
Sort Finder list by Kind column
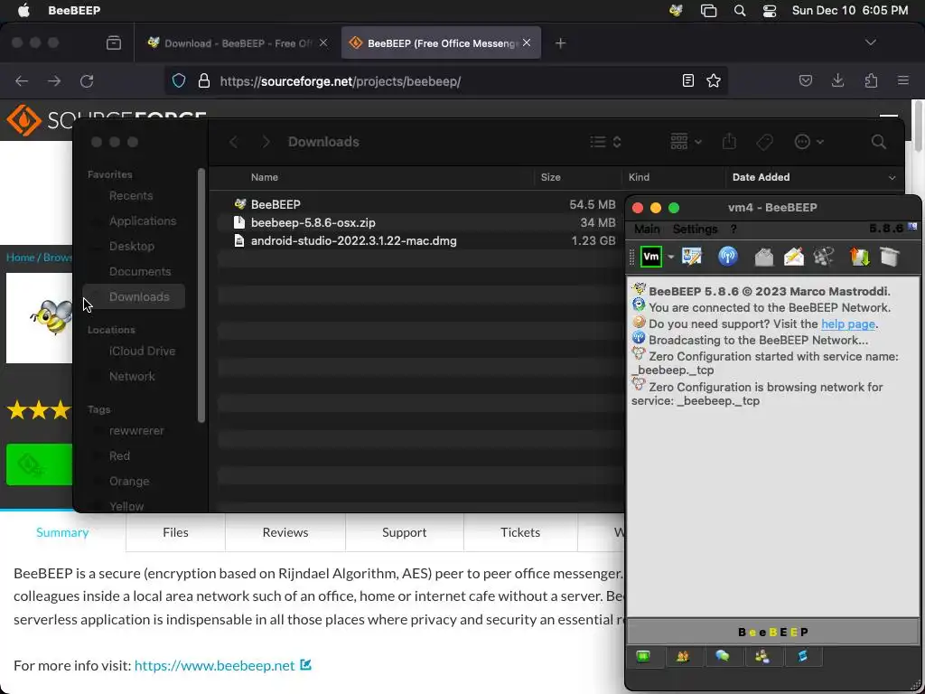[x=639, y=177]
